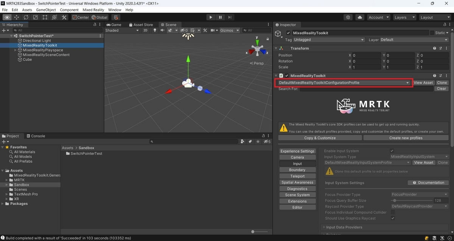Viewport: 454px width, 241px height.
Task: Toggle pivot Center mode button
Action: pos(81,17)
